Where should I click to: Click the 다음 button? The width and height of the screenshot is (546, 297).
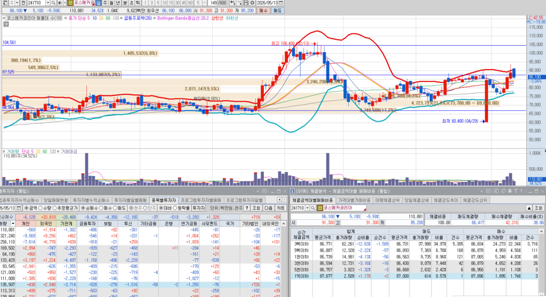pyautogui.click(x=269, y=208)
